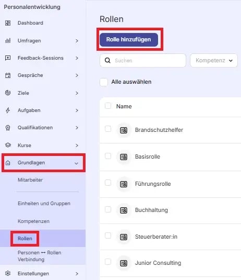
Task: Click the Aufgaben lightning bolt icon
Action: [8, 110]
